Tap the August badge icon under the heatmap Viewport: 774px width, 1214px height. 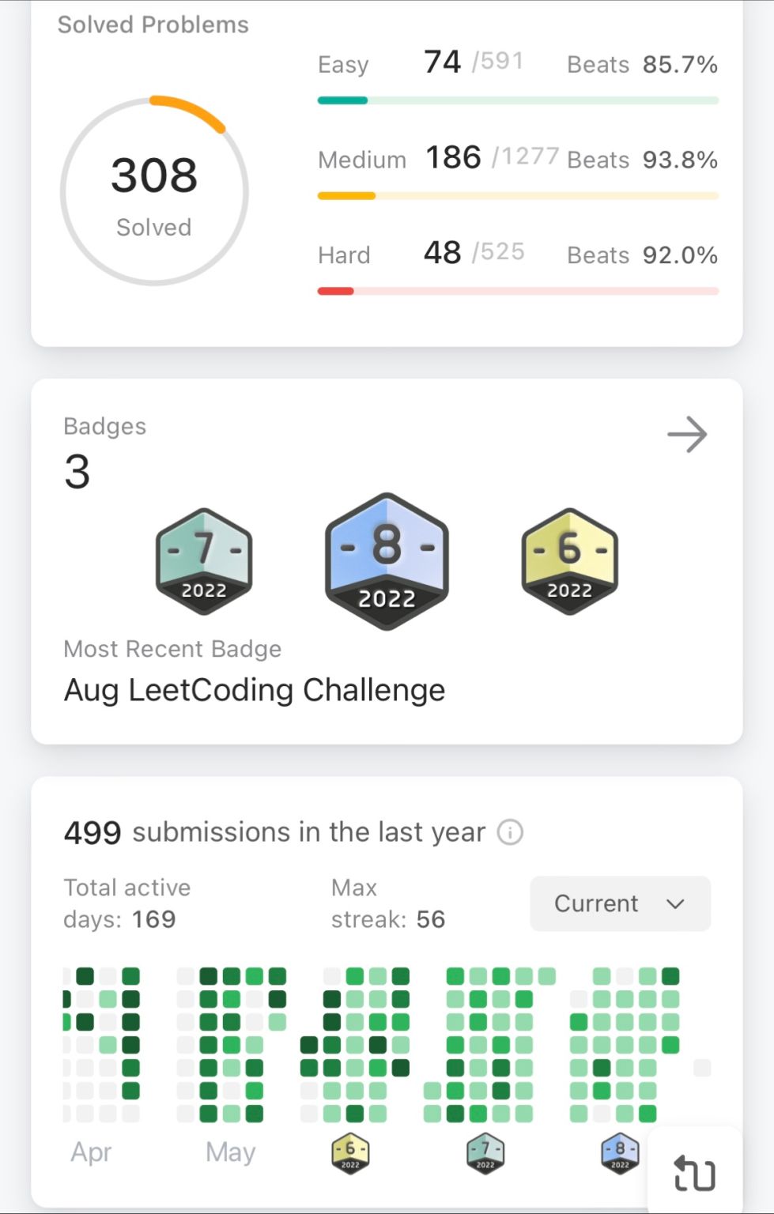tap(620, 1154)
